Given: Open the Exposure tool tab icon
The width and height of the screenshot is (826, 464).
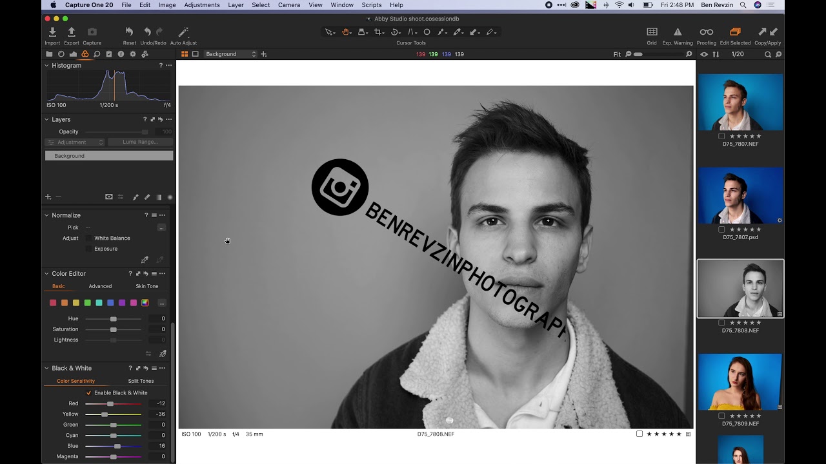Looking at the screenshot, I should [73, 54].
